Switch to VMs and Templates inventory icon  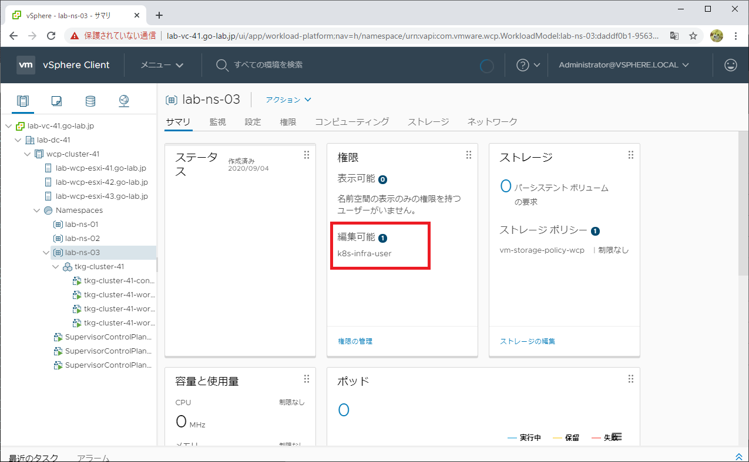coord(56,101)
